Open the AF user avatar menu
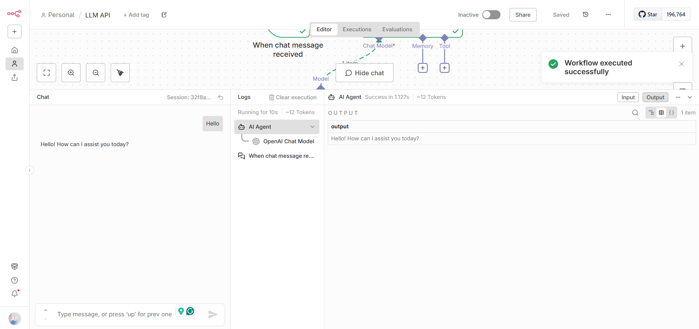699x329 pixels. click(15, 319)
